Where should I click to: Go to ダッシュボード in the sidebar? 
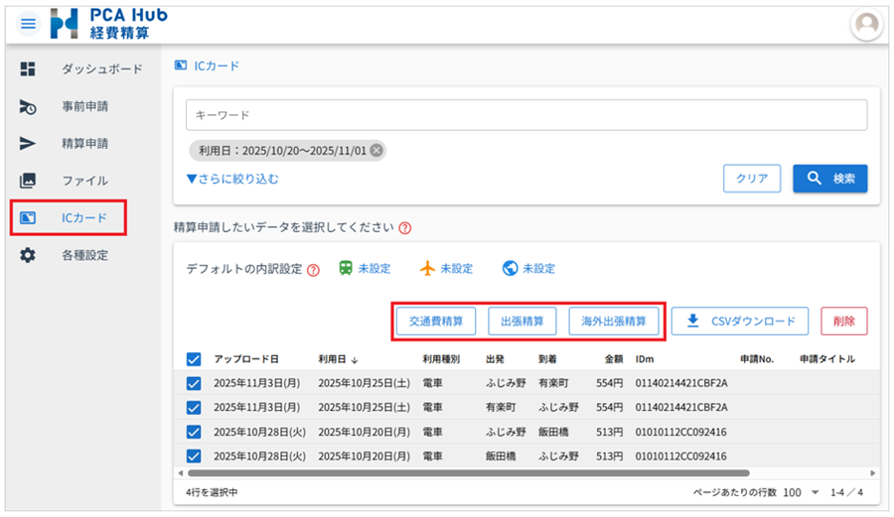(x=101, y=68)
